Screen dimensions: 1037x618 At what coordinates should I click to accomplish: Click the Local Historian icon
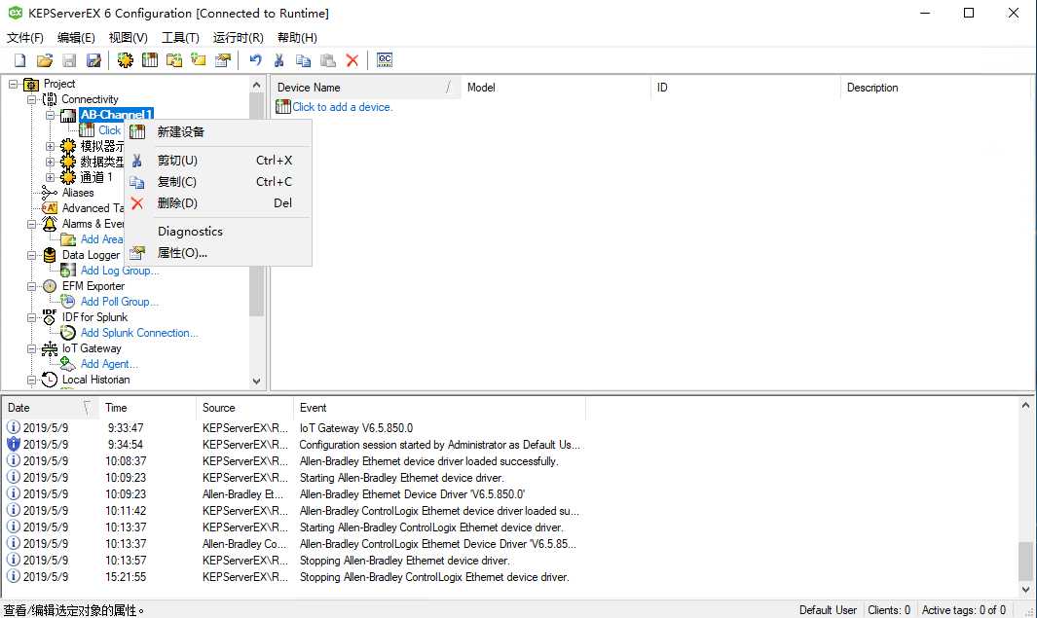50,380
